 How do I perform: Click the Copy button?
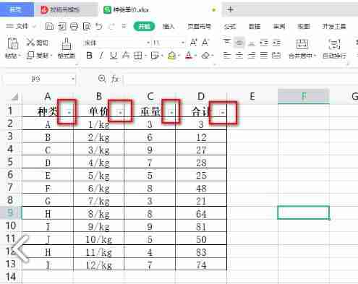click(x=38, y=56)
